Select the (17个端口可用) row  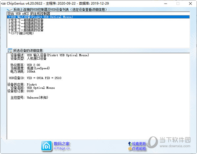98,33
